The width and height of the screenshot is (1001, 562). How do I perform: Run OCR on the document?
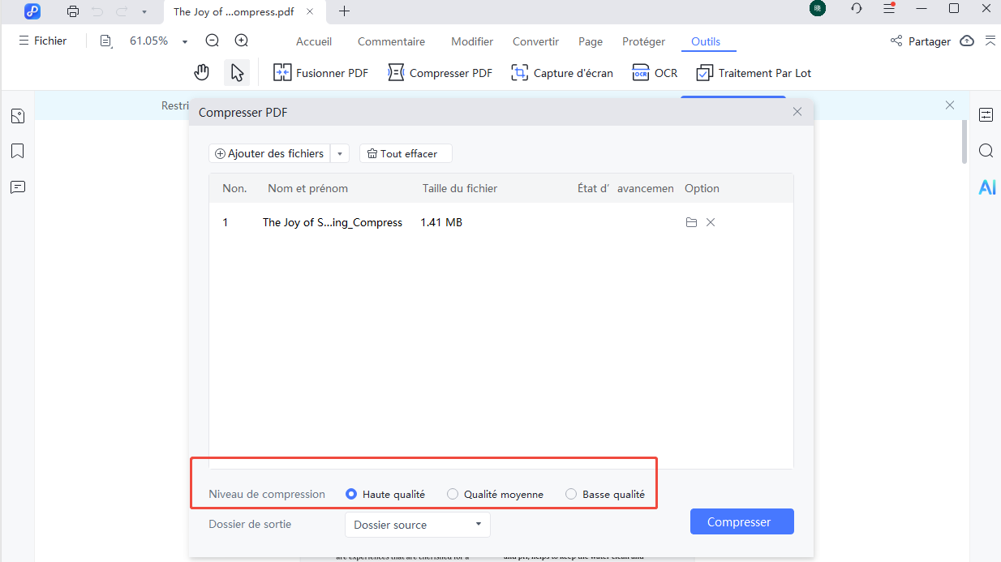[x=655, y=72]
